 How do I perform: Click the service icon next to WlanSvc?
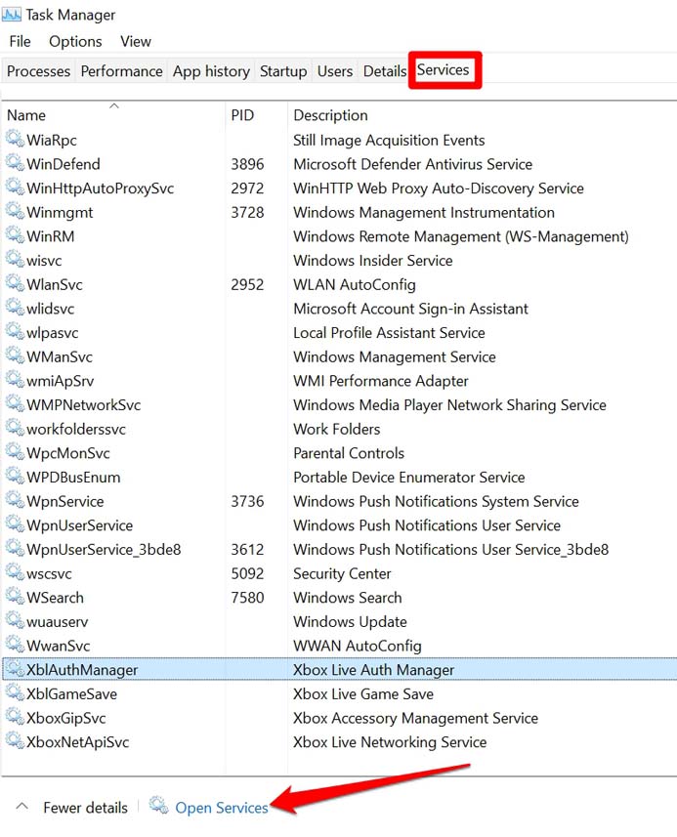click(x=15, y=283)
